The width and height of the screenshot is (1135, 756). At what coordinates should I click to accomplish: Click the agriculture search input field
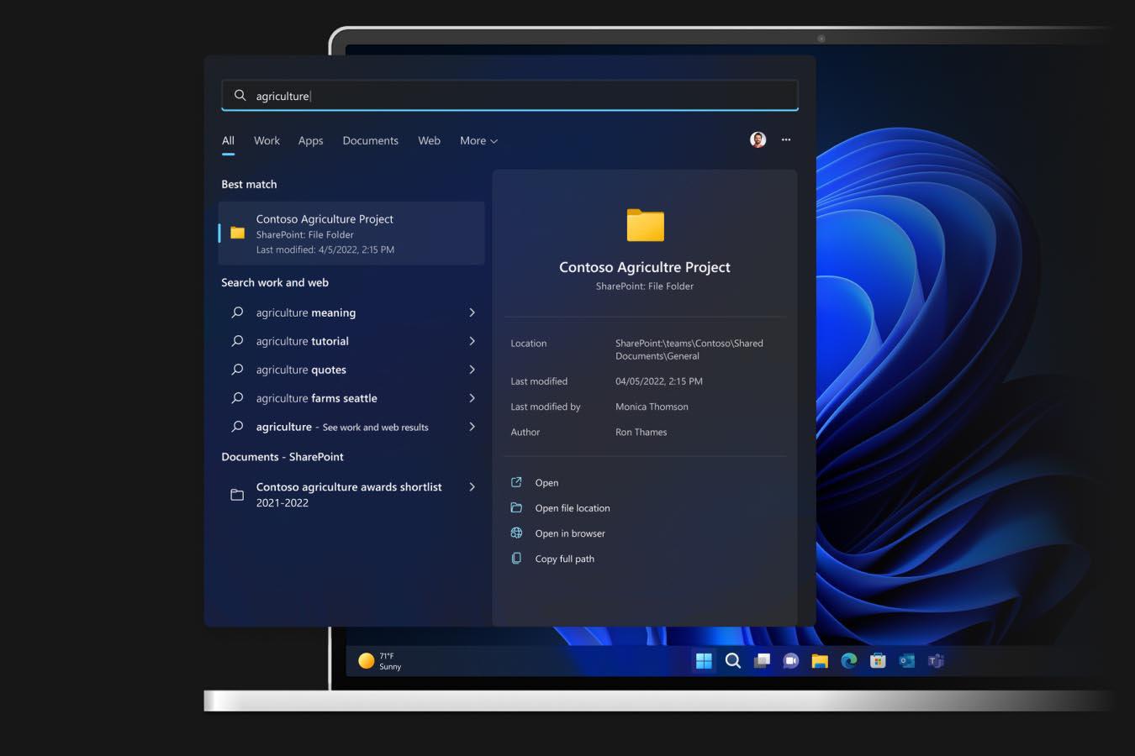pos(509,96)
